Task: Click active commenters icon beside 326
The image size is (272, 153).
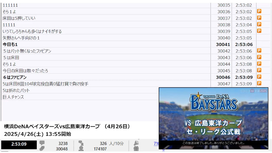Action: tap(81, 143)
